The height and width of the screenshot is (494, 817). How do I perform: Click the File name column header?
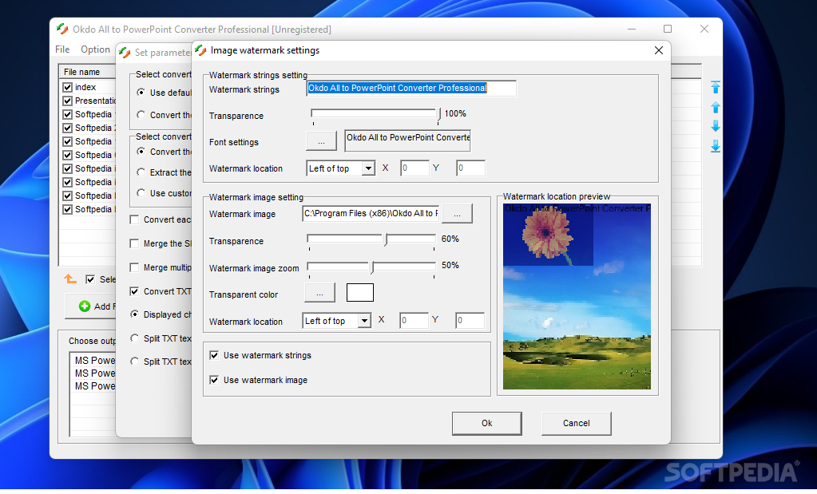86,72
